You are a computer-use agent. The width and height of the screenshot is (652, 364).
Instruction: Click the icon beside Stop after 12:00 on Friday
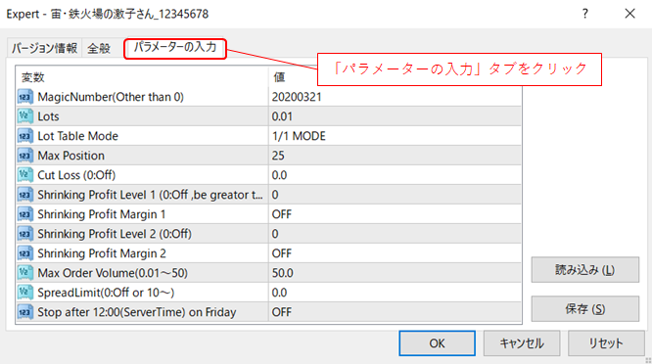[x=24, y=312]
